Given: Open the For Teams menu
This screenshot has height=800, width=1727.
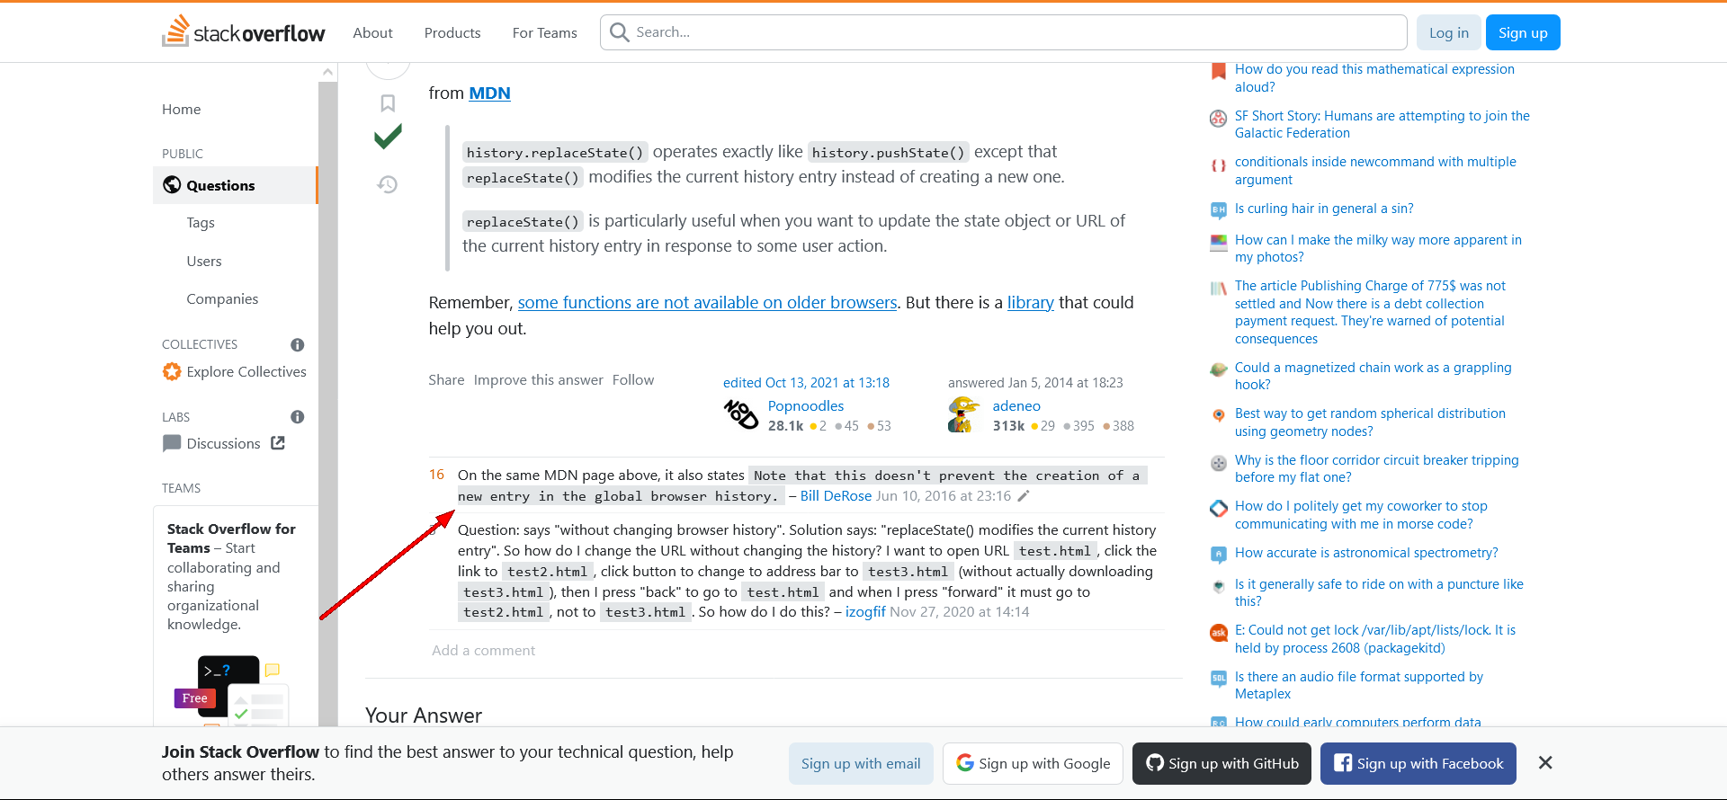Looking at the screenshot, I should [544, 33].
